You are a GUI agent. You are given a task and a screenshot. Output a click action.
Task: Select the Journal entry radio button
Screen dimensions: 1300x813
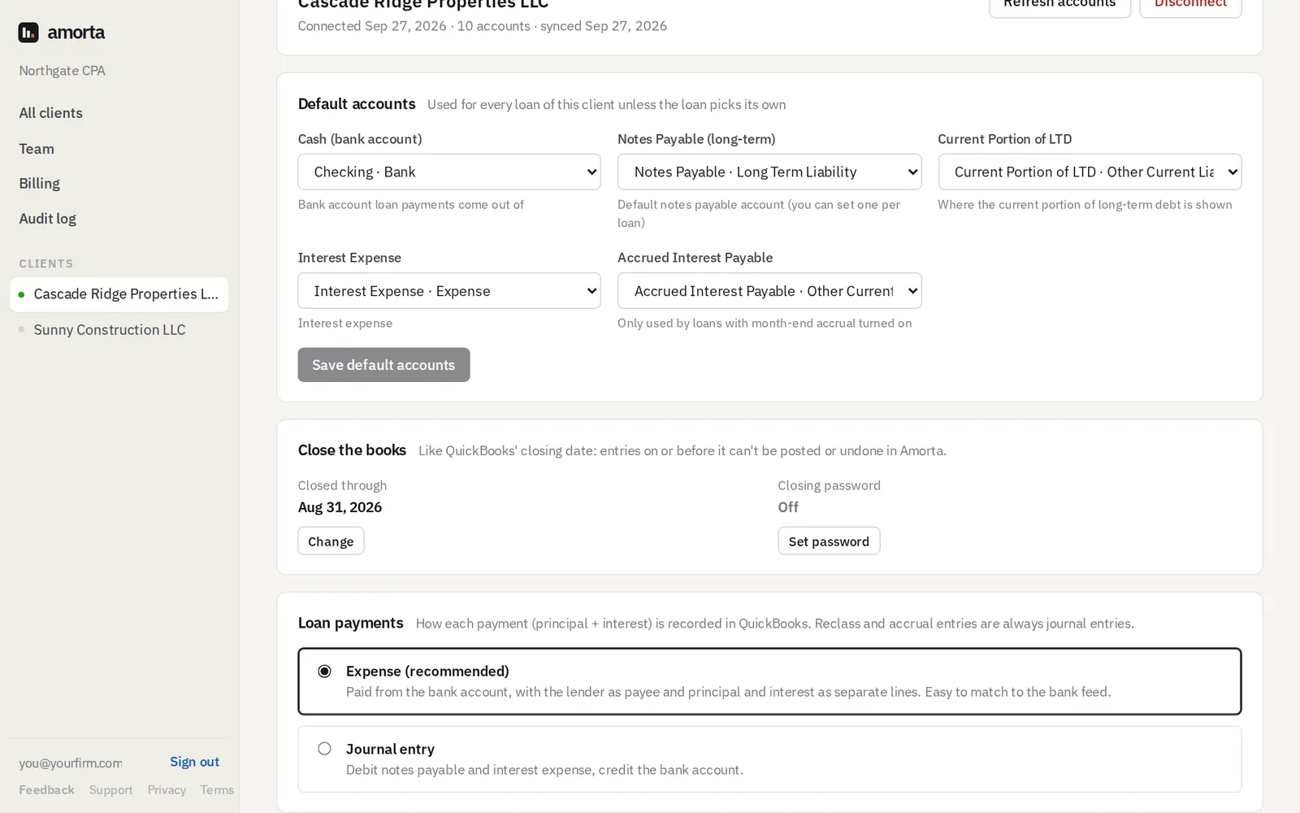pos(324,749)
